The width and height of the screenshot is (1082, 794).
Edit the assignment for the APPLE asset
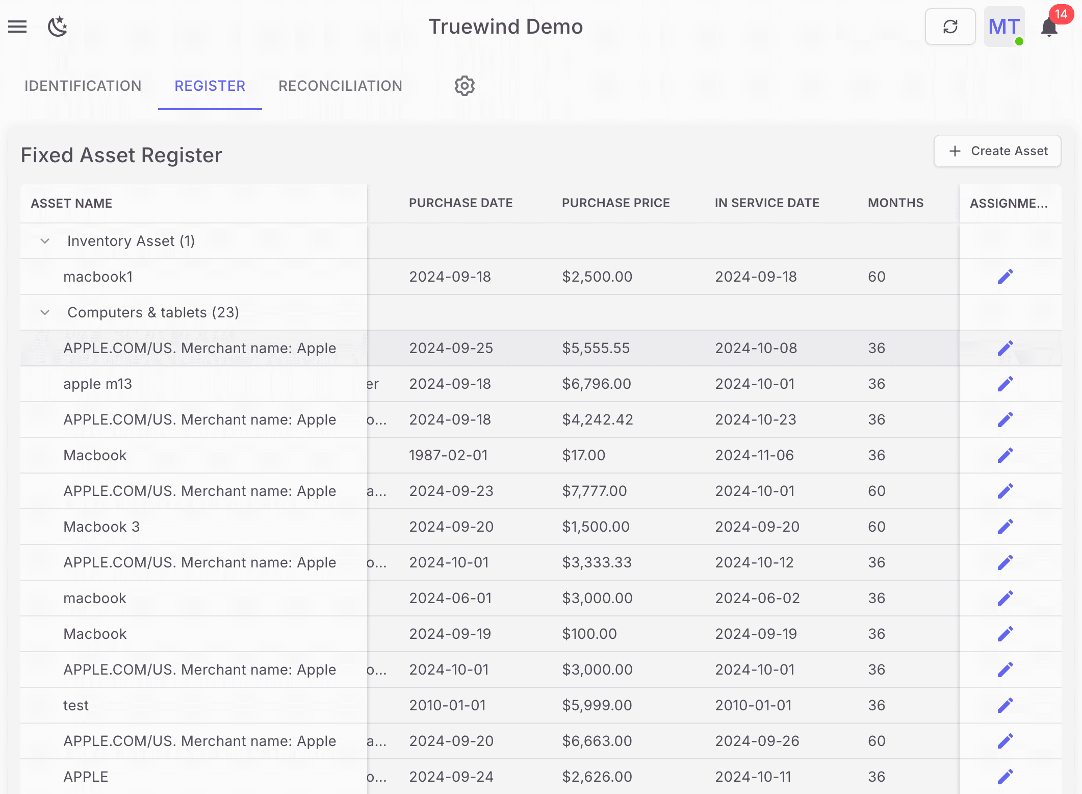click(1005, 776)
